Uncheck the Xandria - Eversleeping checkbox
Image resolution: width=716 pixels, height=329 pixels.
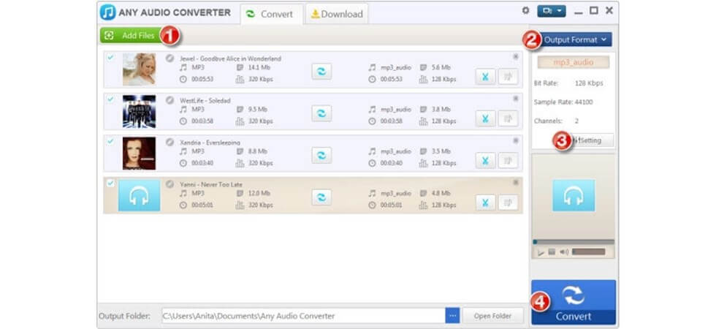click(x=110, y=141)
